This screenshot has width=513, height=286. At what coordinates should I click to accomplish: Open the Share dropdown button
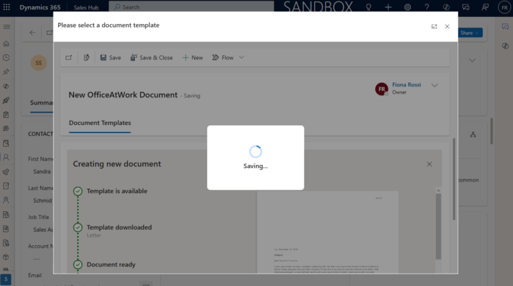(x=469, y=33)
